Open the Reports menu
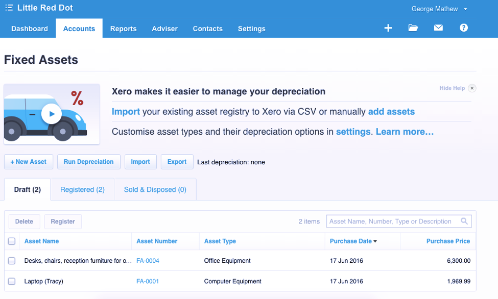The width and height of the screenshot is (498, 299). coord(123,29)
